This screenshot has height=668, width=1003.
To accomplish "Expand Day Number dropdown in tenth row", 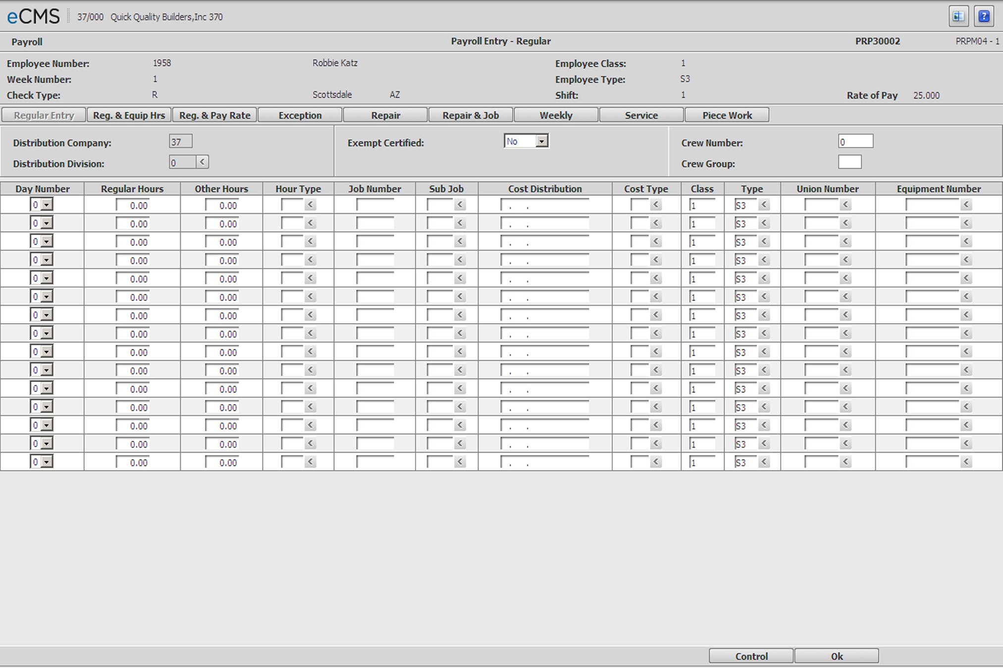I will 47,370.
